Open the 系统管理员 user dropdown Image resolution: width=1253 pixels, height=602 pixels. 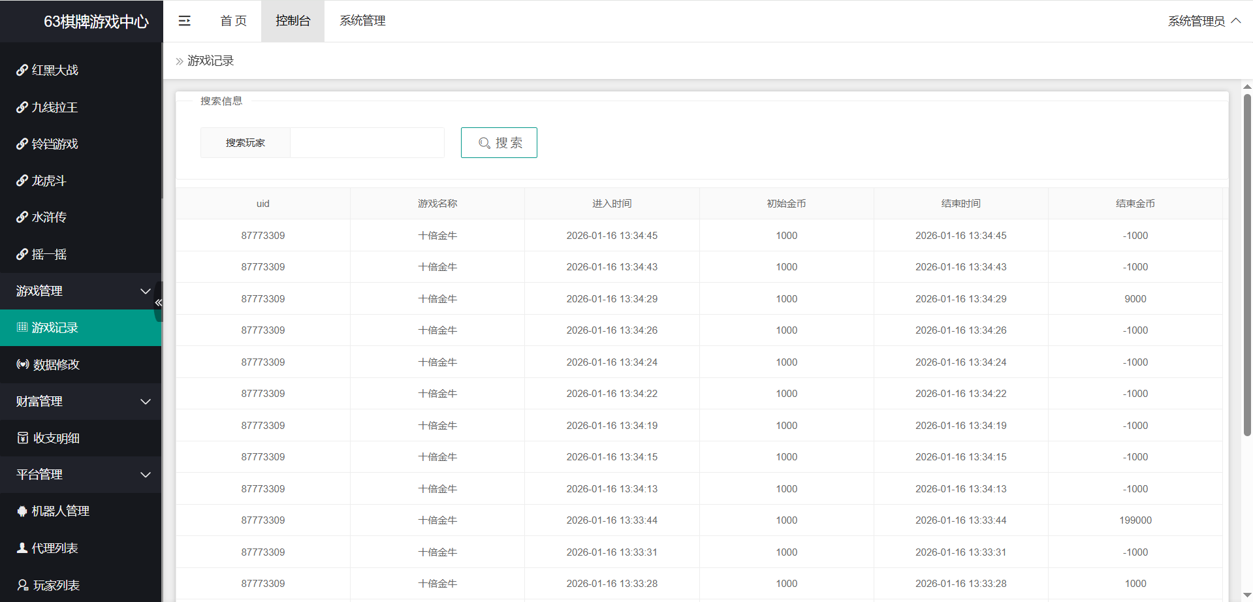1203,21
